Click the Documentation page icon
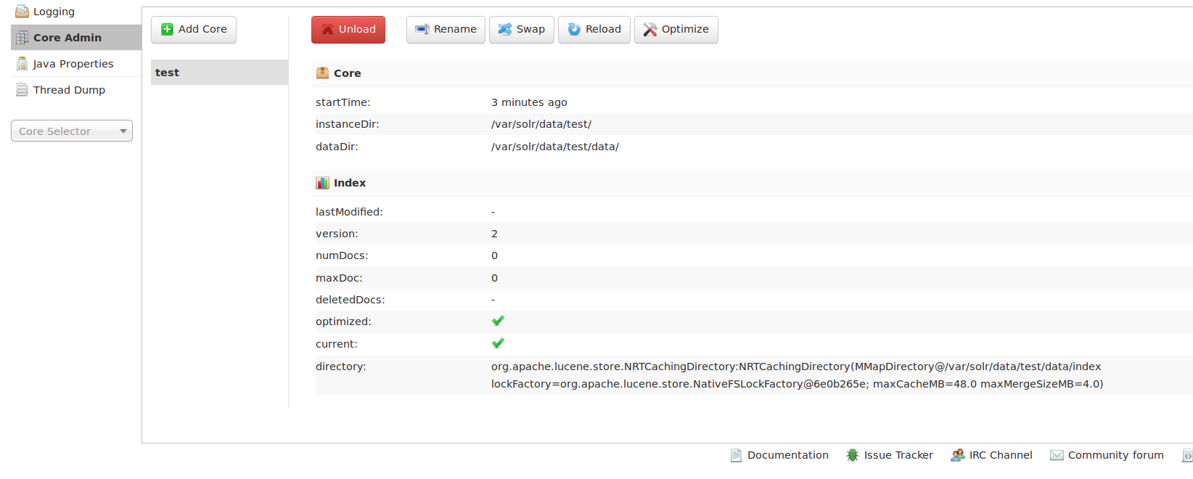This screenshot has height=479, width=1193. (736, 455)
